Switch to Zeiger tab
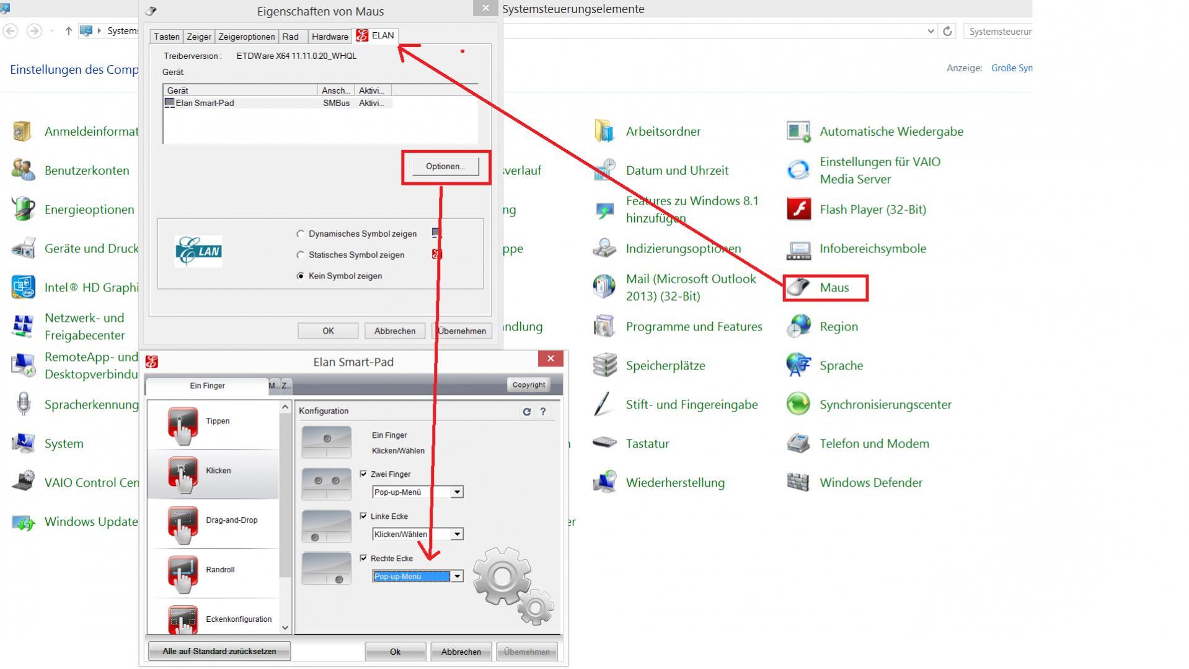This screenshot has width=1189, height=669. pos(199,37)
